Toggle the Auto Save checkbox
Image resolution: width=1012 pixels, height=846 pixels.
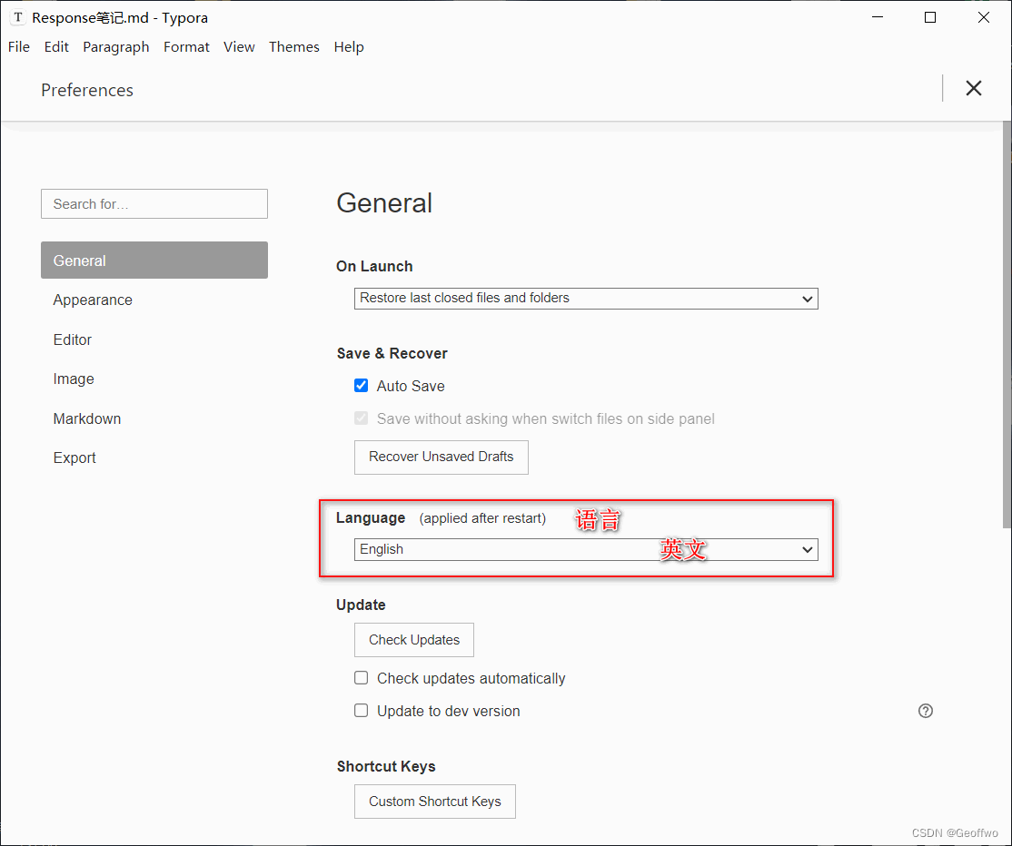point(361,386)
